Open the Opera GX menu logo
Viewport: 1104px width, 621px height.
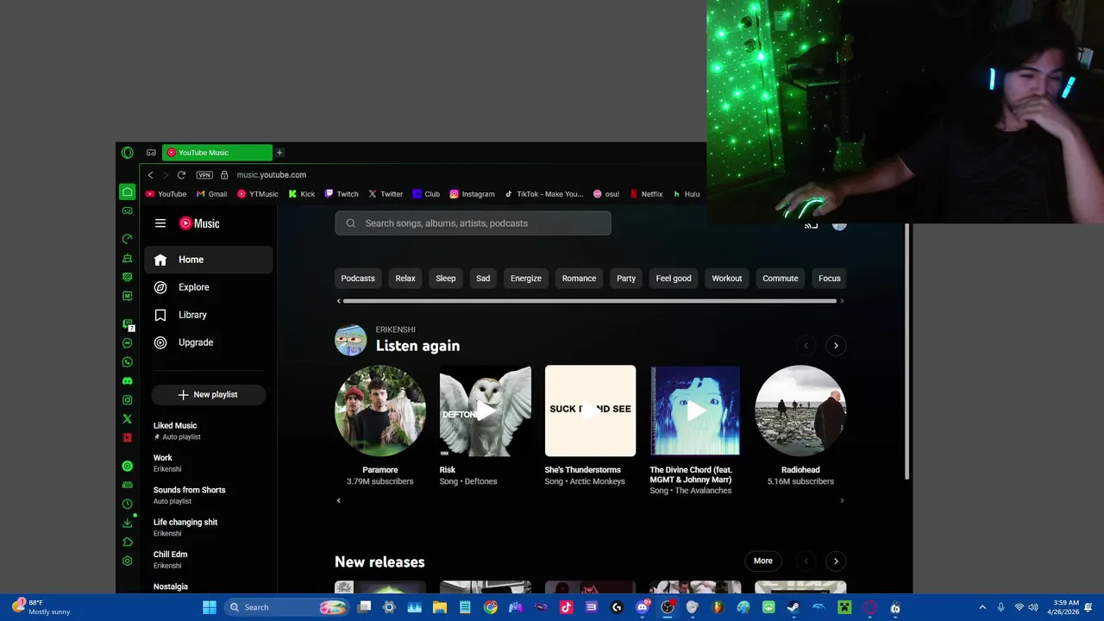128,153
